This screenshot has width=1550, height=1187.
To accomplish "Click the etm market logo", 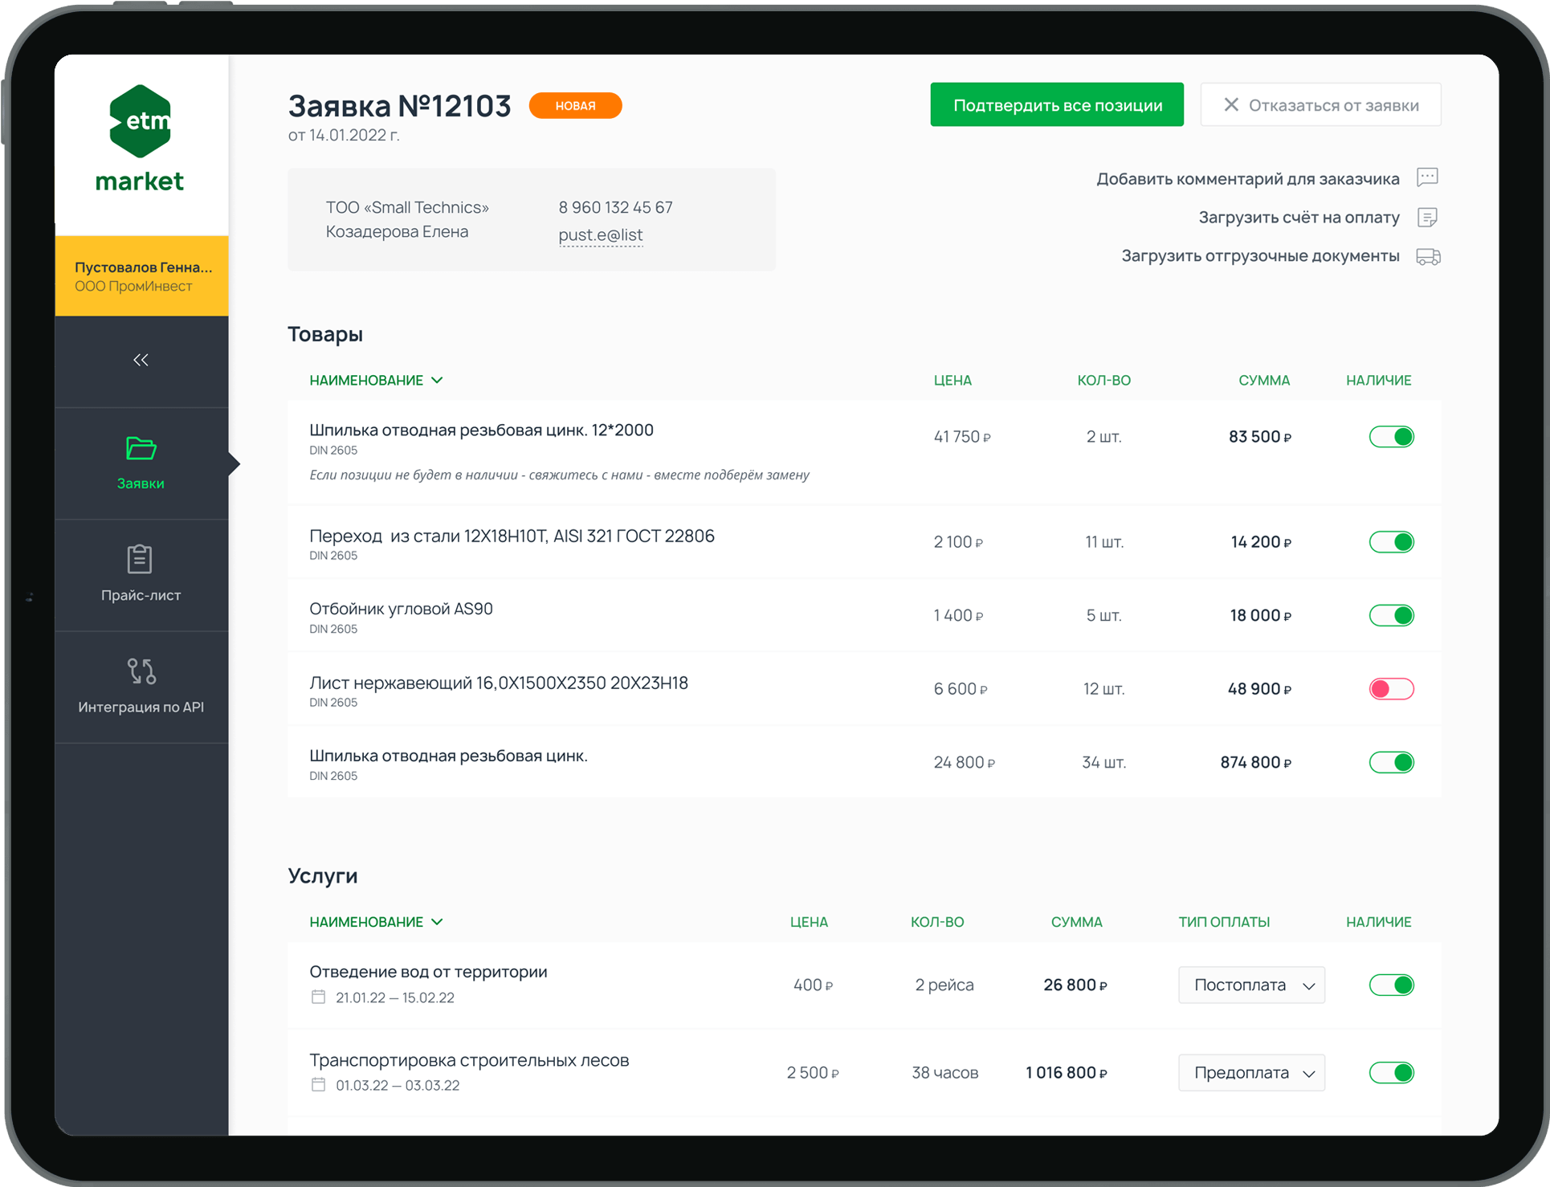I will (141, 138).
